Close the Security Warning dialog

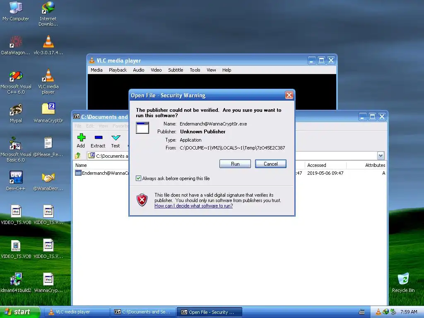coord(289,95)
